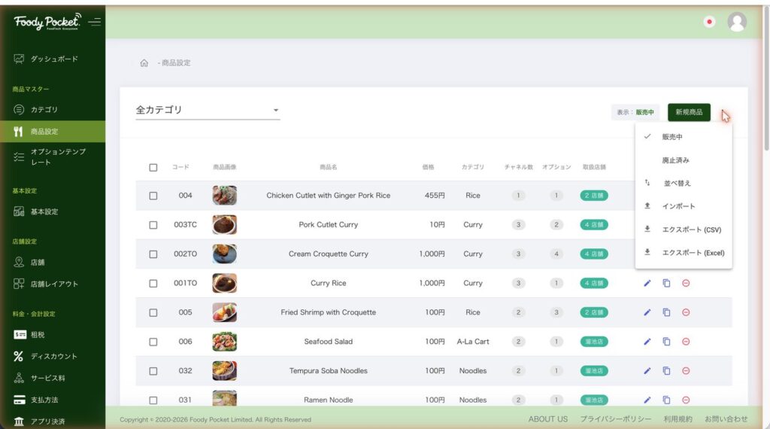The height and width of the screenshot is (429, 770).
Task: Select the checkbox for code 005
Action: [153, 312]
